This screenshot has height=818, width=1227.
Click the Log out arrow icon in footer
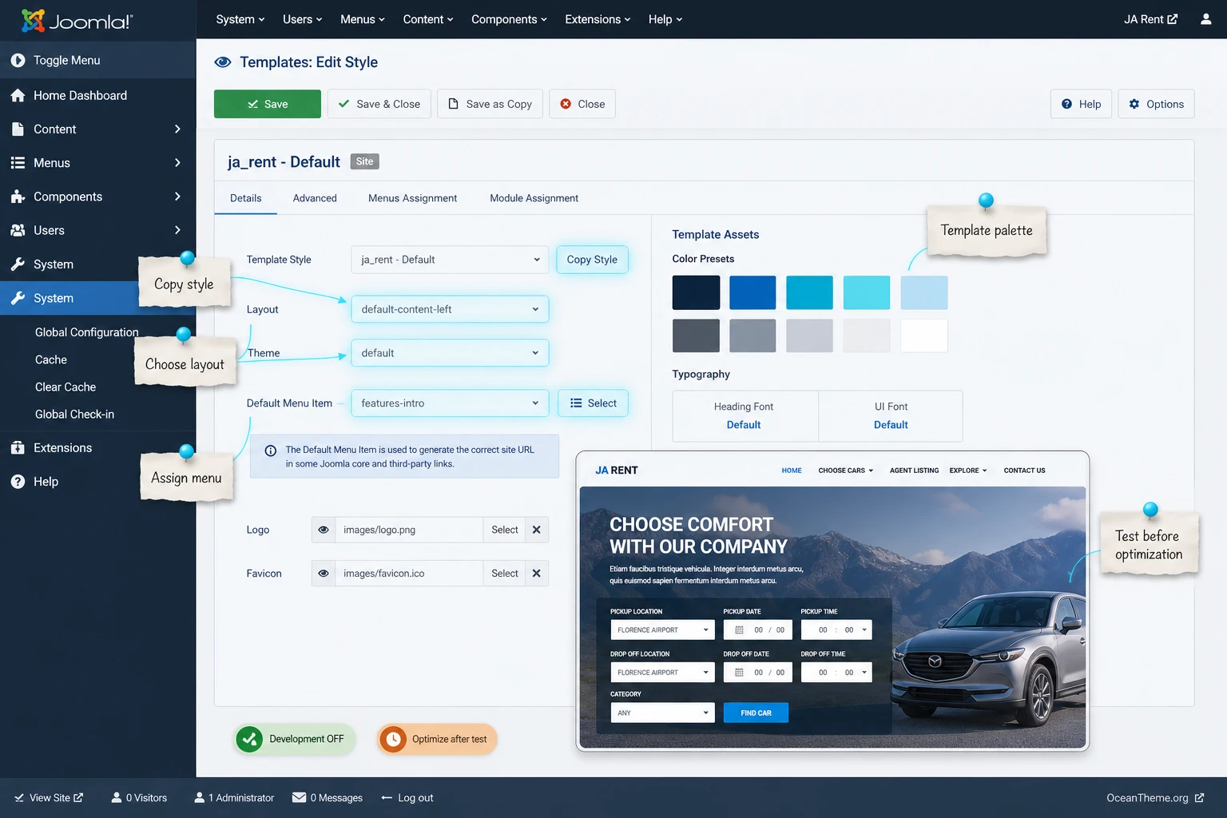pos(387,797)
